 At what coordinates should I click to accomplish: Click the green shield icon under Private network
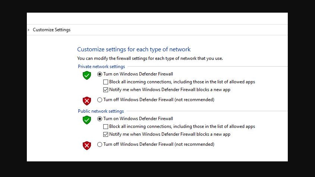[87, 75]
